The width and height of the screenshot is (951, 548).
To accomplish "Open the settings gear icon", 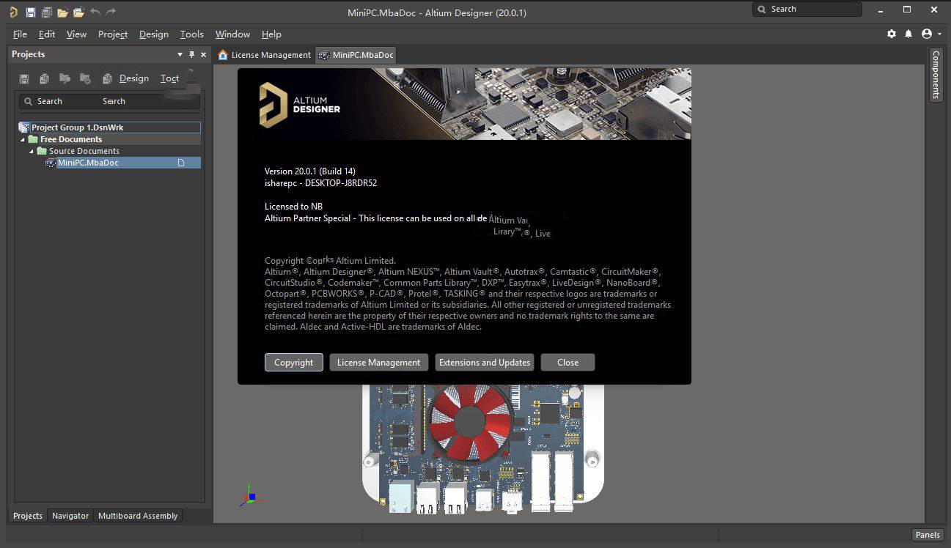I will [892, 34].
